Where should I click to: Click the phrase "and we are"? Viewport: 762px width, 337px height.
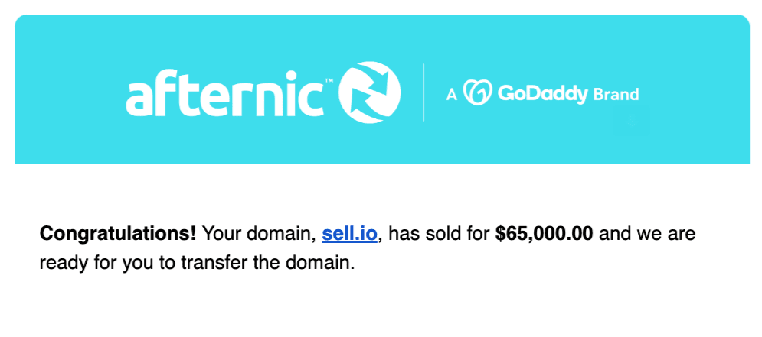(647, 234)
